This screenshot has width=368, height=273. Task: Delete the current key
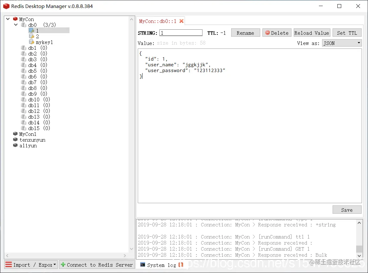pos(277,33)
